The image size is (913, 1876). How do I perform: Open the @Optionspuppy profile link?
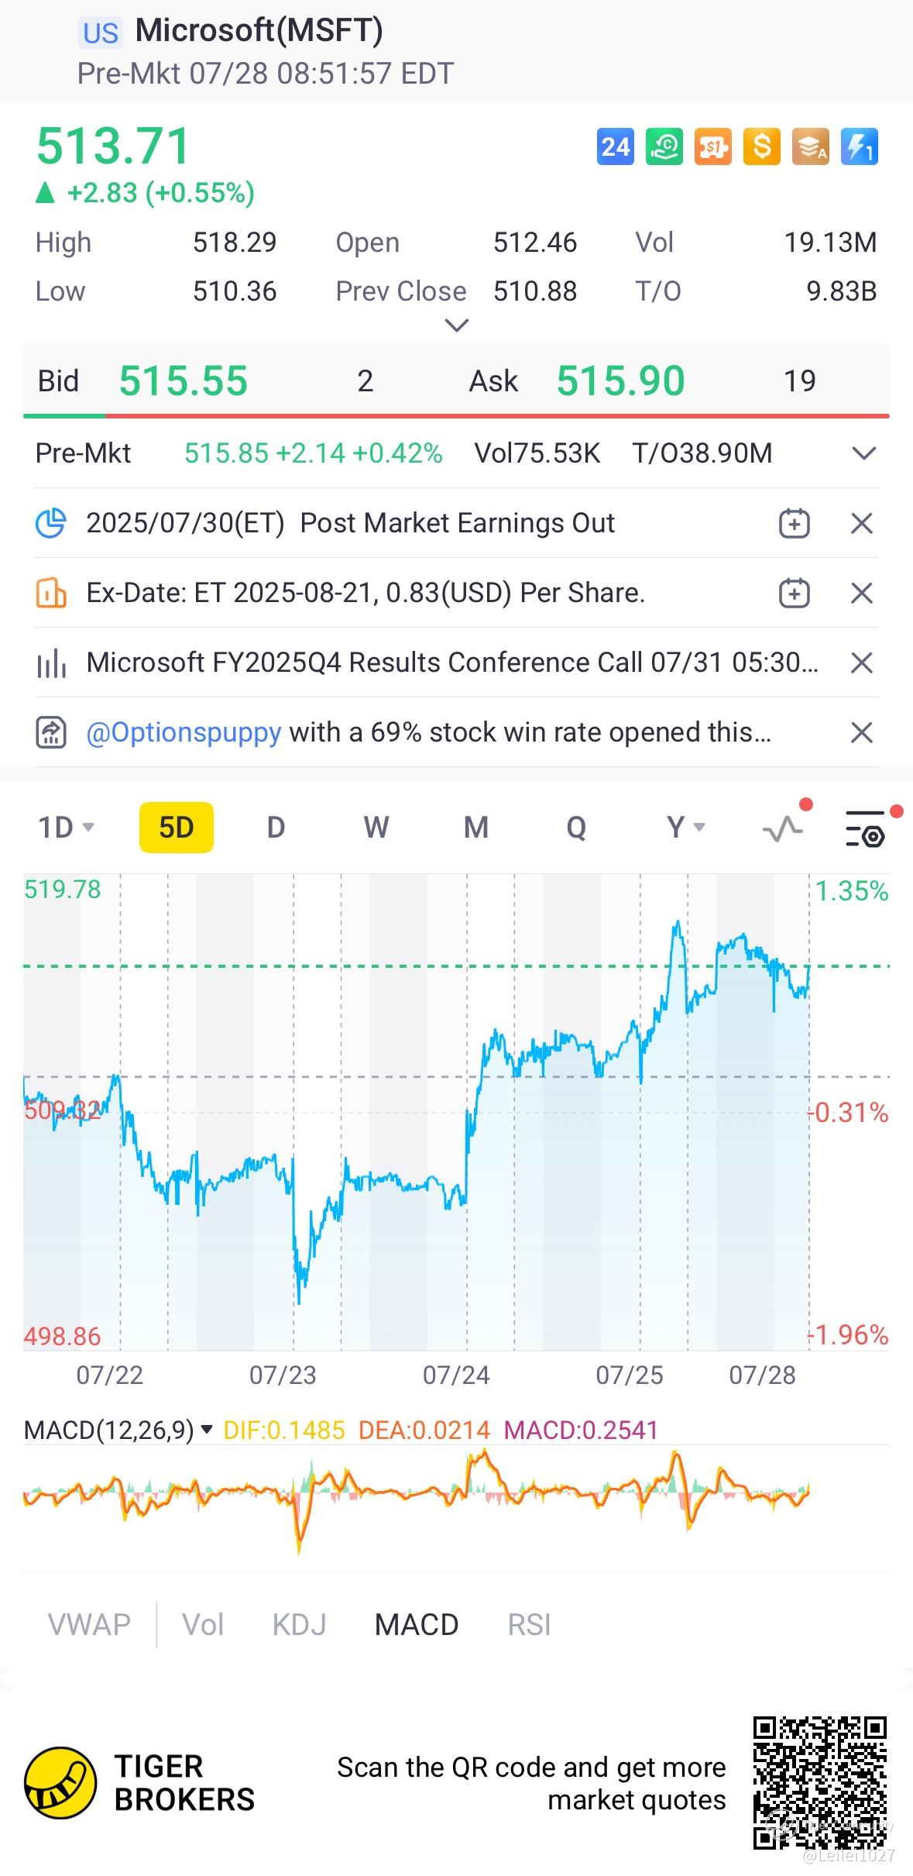coord(184,732)
